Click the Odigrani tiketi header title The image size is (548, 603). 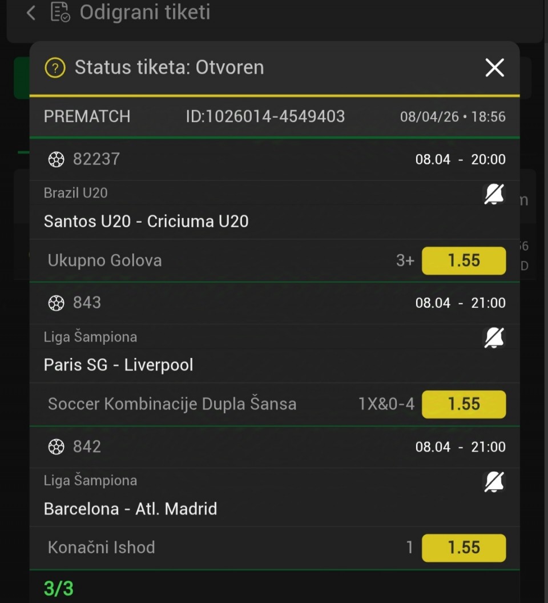(x=145, y=12)
